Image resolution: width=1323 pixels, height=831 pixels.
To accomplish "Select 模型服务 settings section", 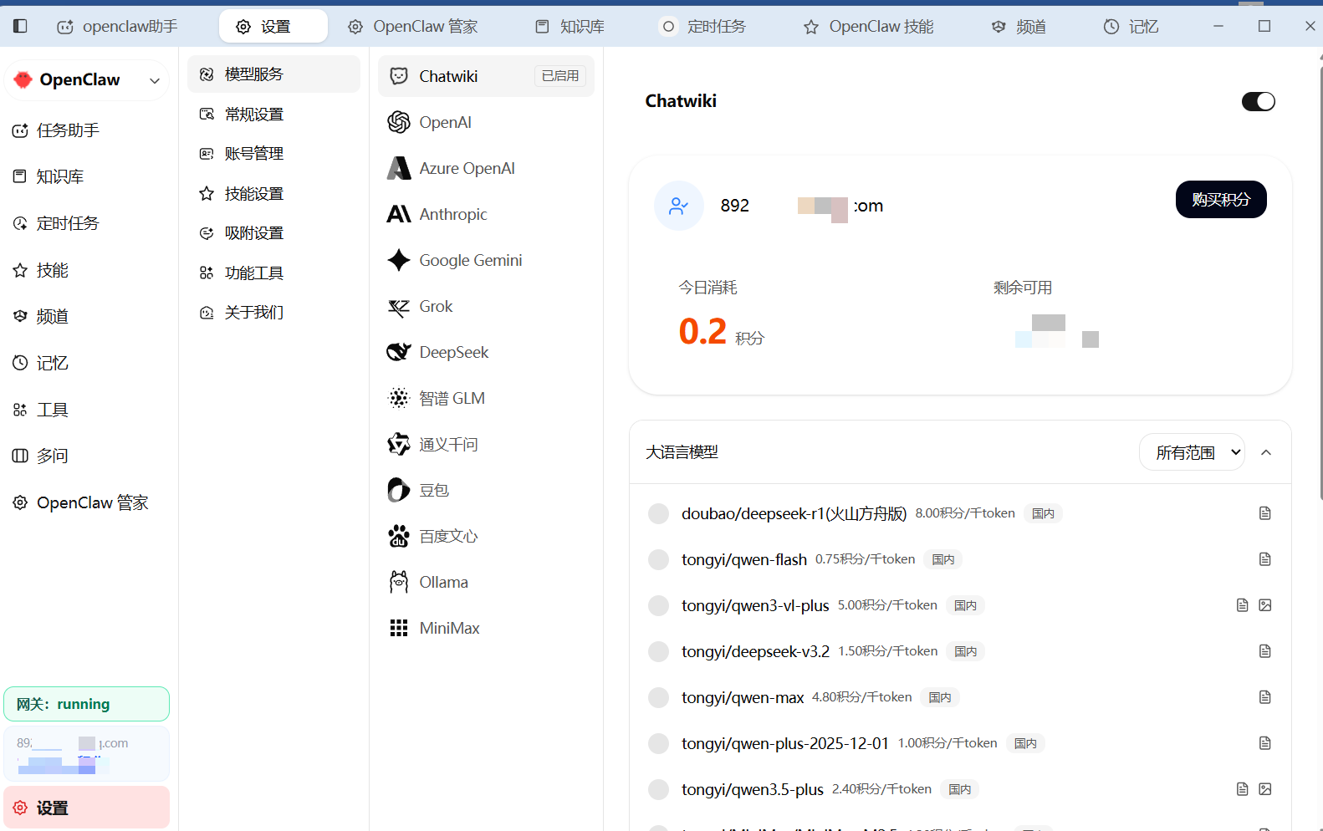I will (273, 74).
